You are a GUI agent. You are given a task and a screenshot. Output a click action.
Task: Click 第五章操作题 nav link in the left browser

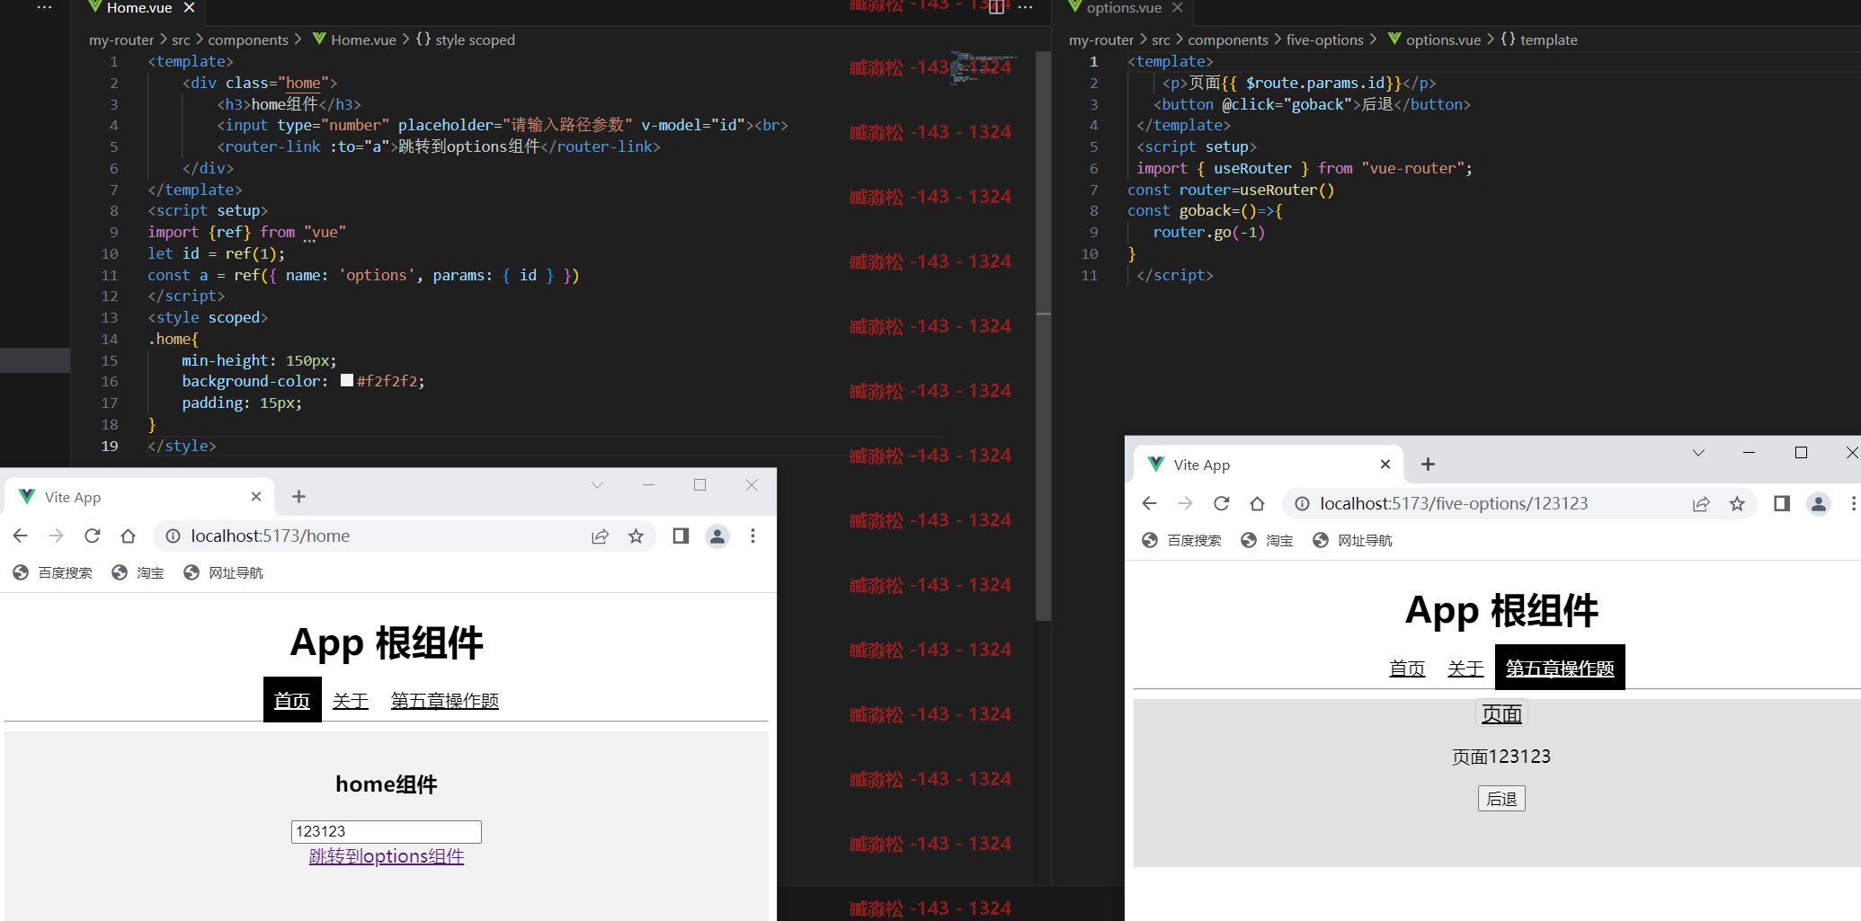445,701
